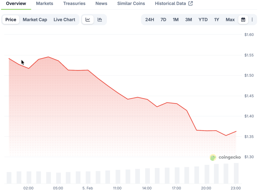Open the three-dot more options menu
Screen dimensions: 263x191
[252, 20]
